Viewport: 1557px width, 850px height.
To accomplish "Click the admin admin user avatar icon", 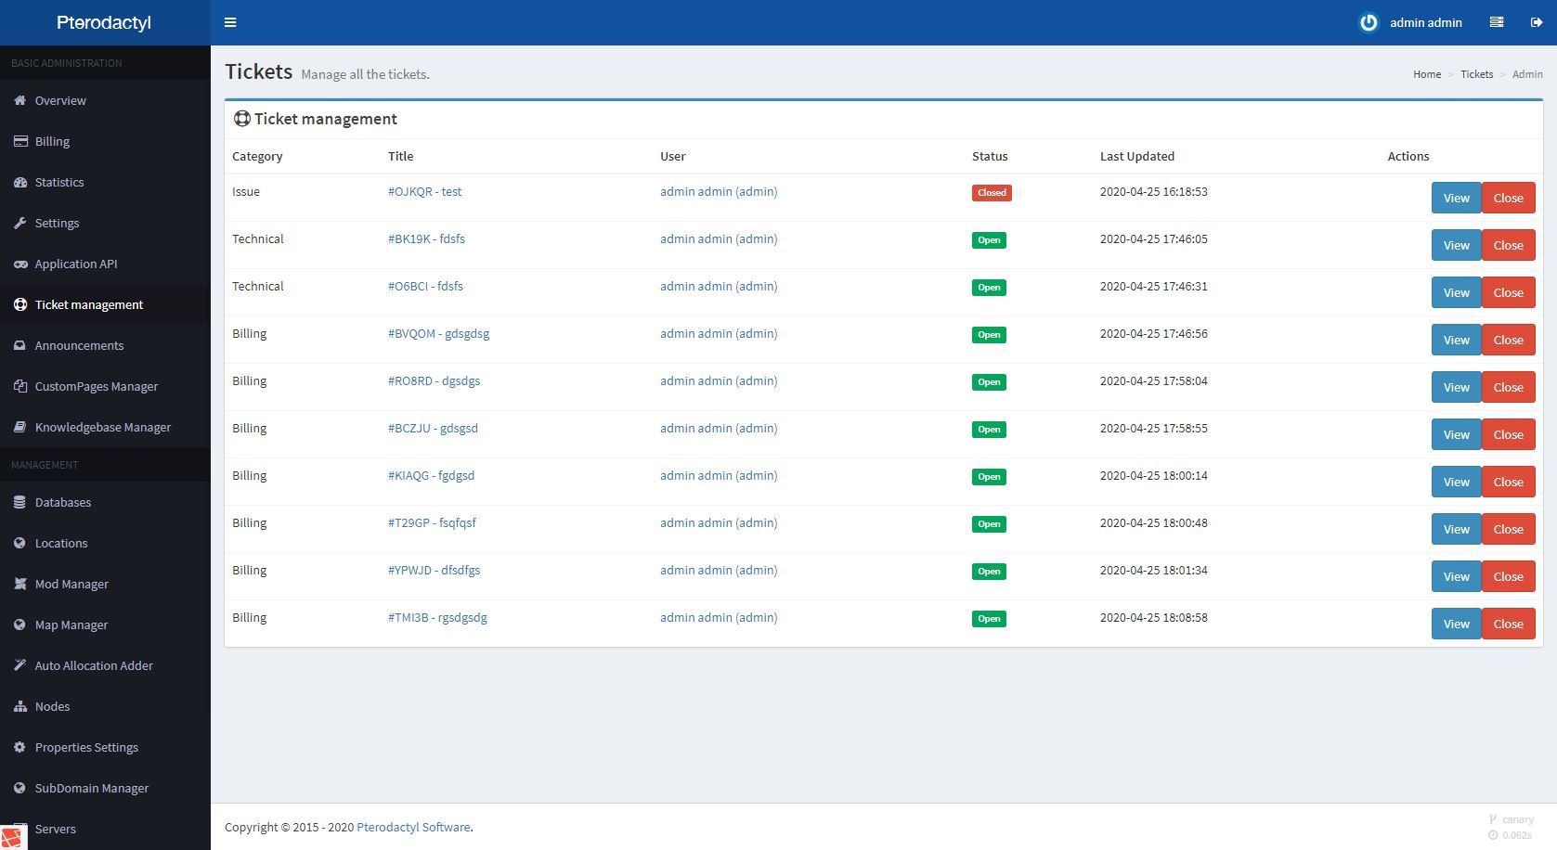I will tap(1369, 22).
